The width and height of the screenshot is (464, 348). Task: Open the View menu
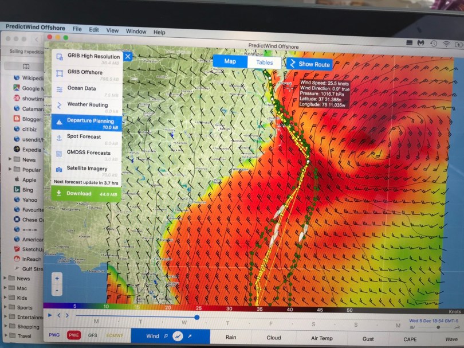tap(112, 30)
